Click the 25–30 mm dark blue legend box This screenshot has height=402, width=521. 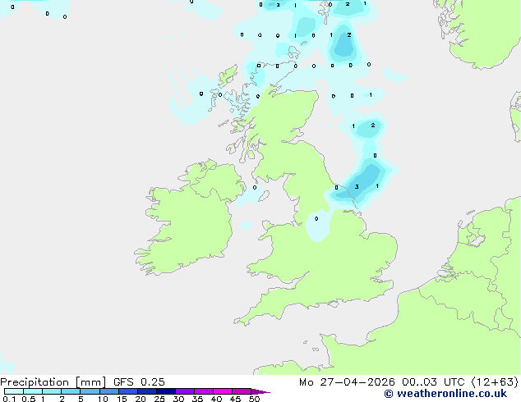166,391
